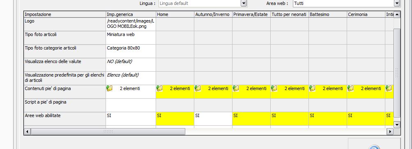The width and height of the screenshot is (412, 149).
Task: Select the 'Miniatura web' cell
Action: tap(131, 38)
